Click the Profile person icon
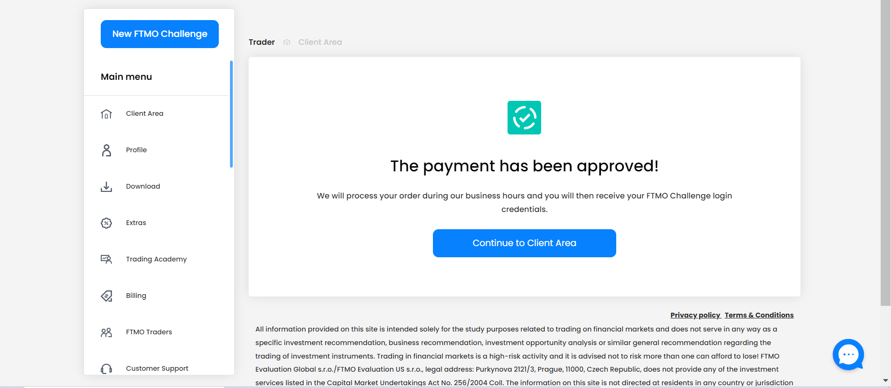This screenshot has width=891, height=388. (106, 150)
